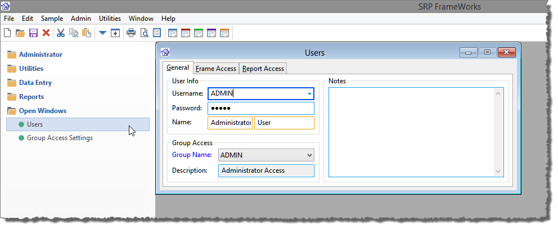This screenshot has width=558, height=229.
Task: Open the Sample menu
Action: click(x=52, y=19)
